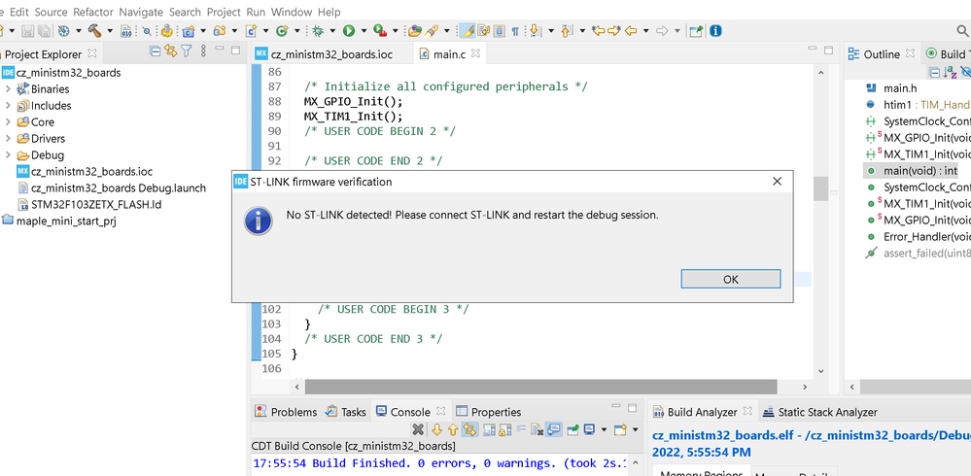Open the Refactor menu
Viewport: 971px width, 476px height.
coord(93,12)
